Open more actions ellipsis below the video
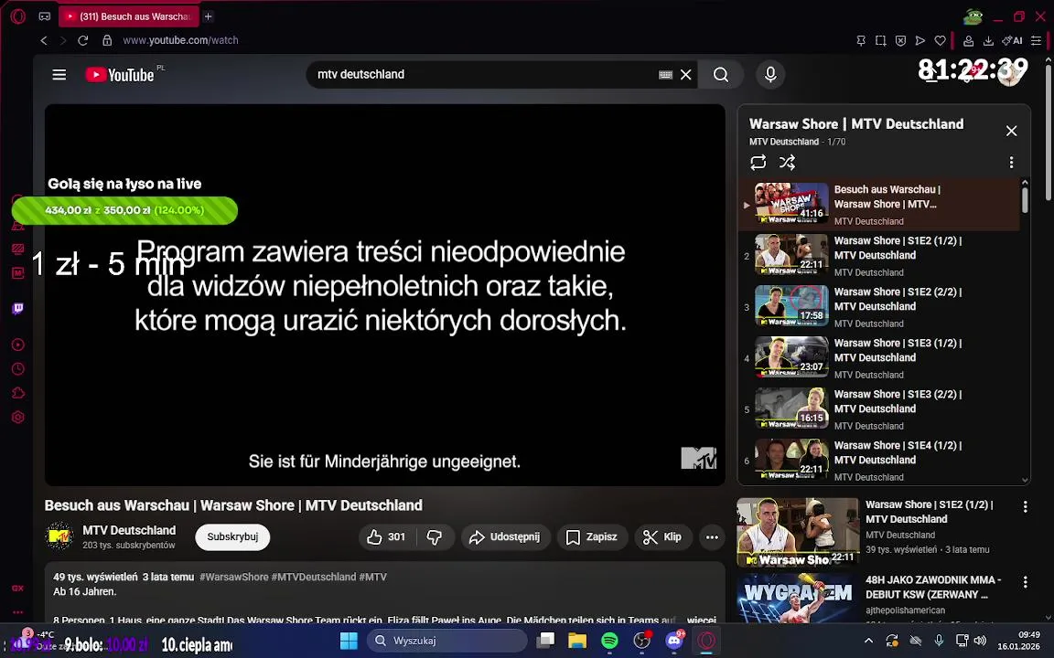 (x=712, y=536)
